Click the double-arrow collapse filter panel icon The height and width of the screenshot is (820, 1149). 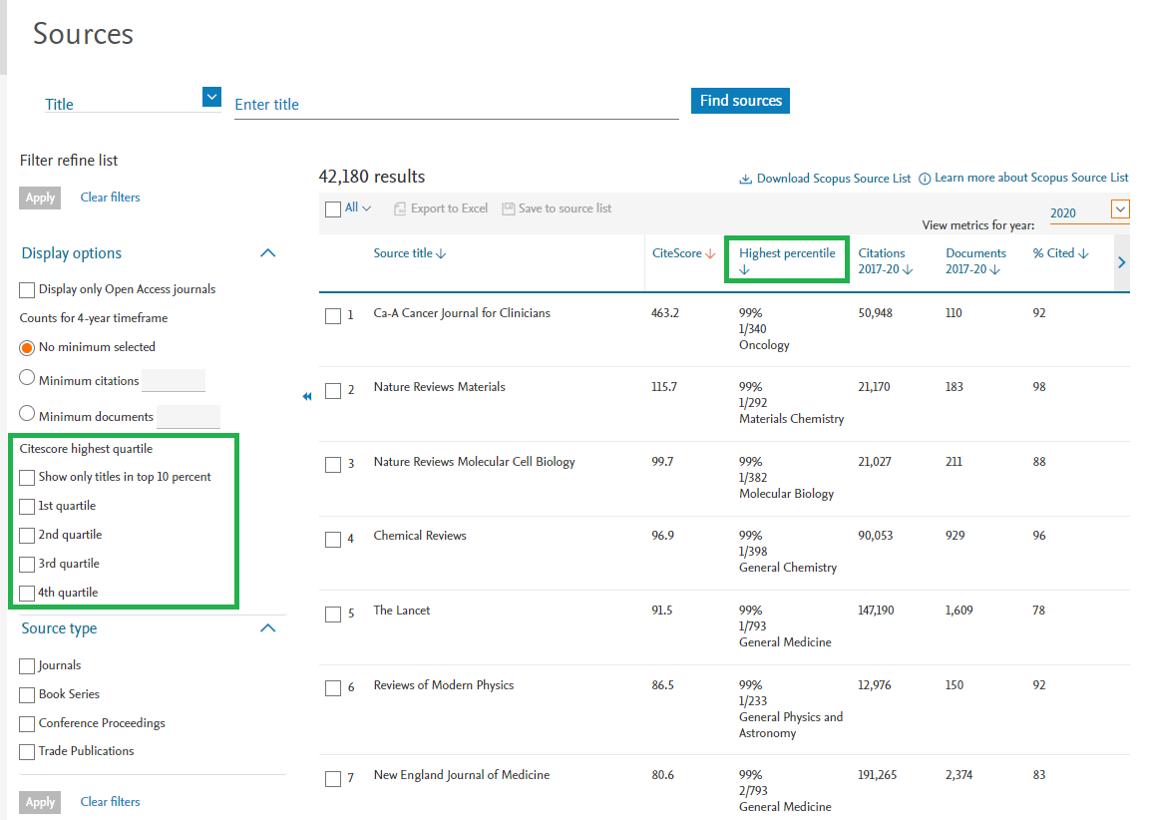tap(307, 397)
